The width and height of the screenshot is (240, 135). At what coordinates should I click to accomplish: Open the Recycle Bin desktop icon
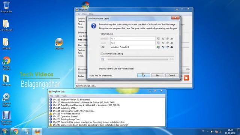click(6, 7)
